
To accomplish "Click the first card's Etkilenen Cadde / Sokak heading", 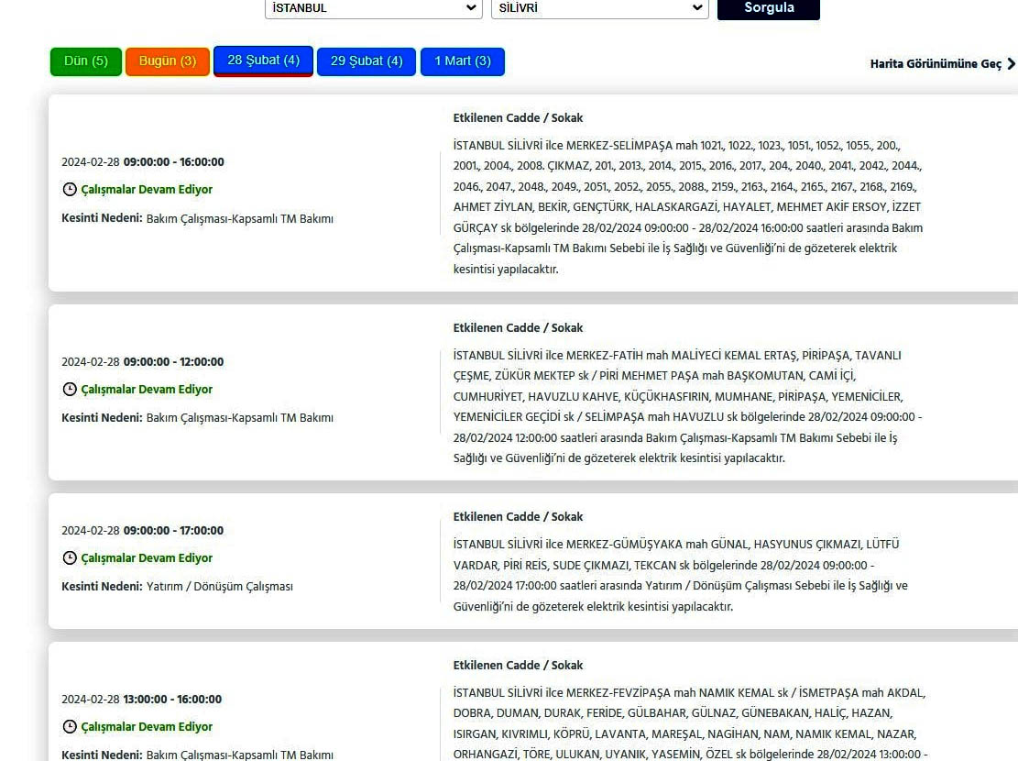I will tap(518, 118).
